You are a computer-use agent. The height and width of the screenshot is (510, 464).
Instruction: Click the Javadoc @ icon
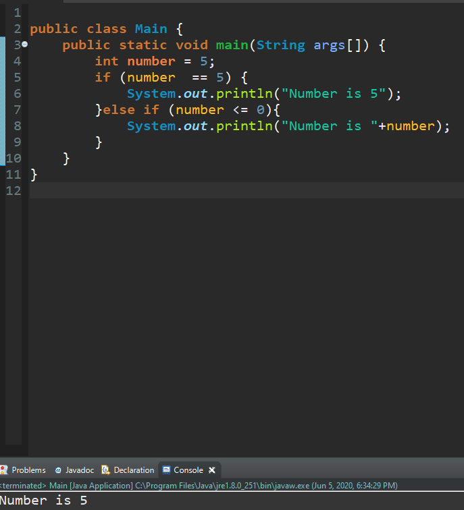click(58, 470)
